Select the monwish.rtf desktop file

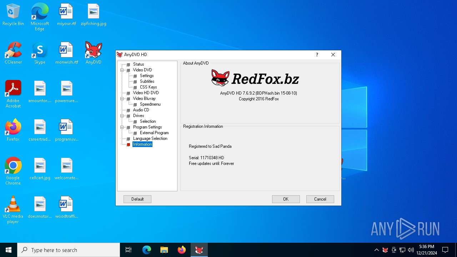click(x=66, y=54)
